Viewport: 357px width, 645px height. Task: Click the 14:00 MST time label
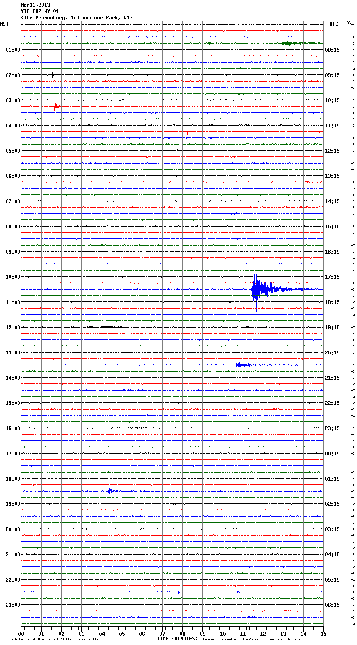[x=13, y=378]
